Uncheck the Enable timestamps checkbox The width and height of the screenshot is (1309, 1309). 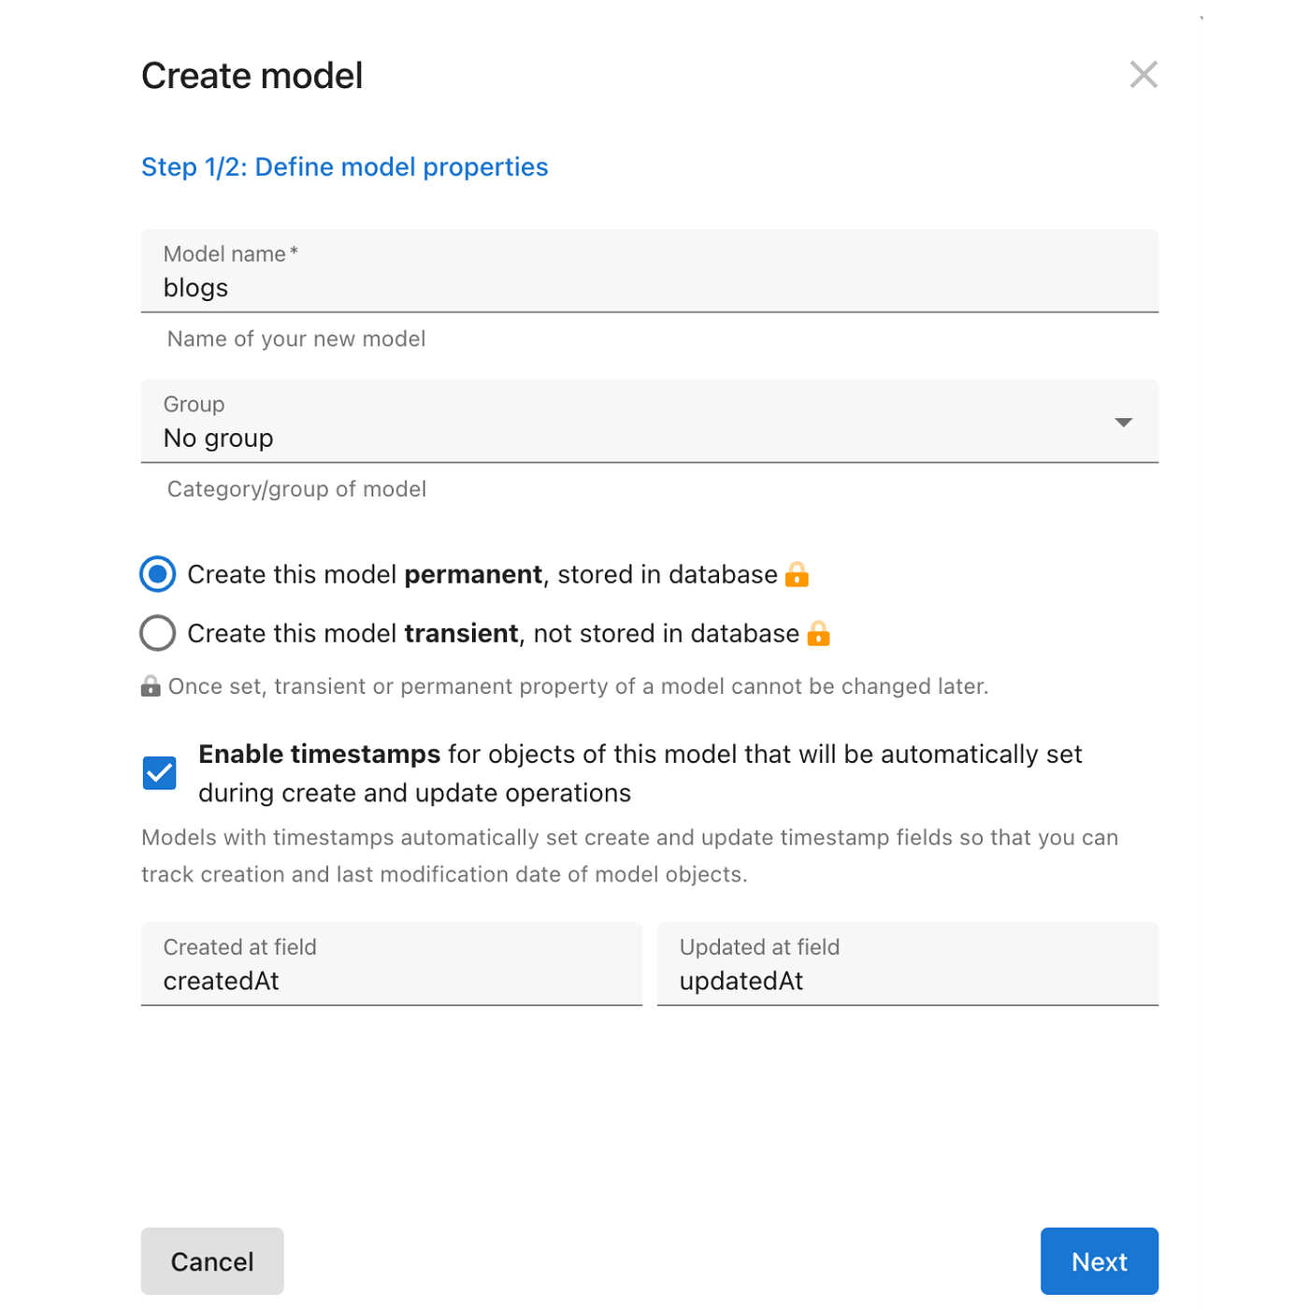[x=159, y=772]
